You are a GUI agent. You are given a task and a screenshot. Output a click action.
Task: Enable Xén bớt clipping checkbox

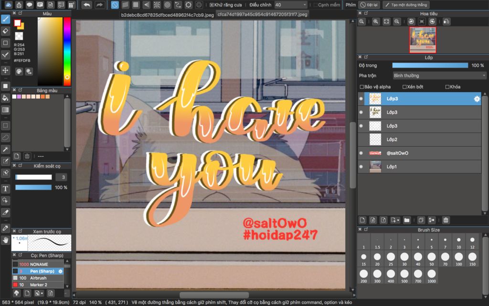(404, 87)
